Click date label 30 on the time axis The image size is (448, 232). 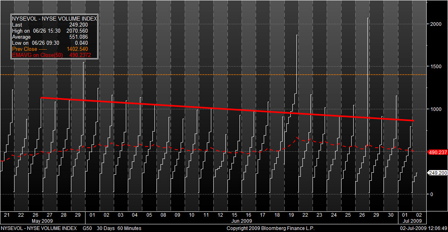tap(390, 215)
